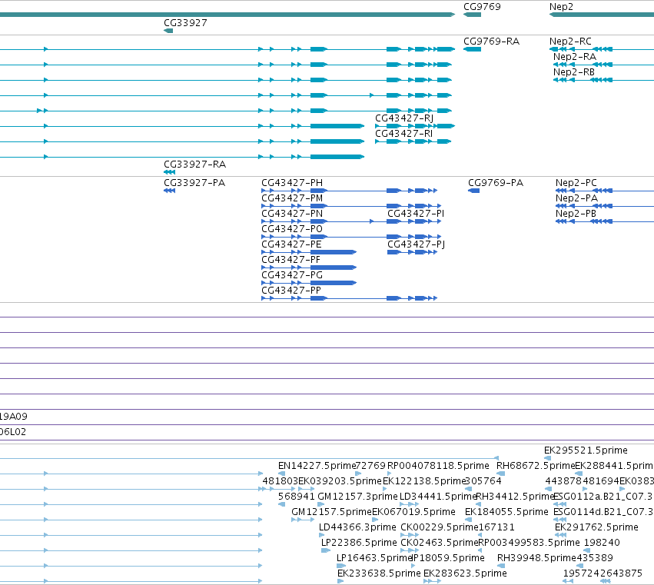Click the GM12157.3prime EST label
Image resolution: width=654 pixels, height=585 pixels.
357,497
